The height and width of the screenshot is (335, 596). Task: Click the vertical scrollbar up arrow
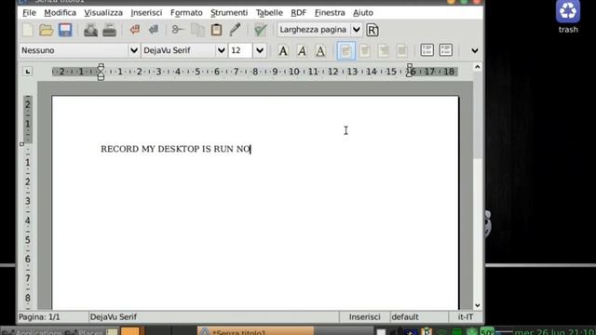pos(478,67)
